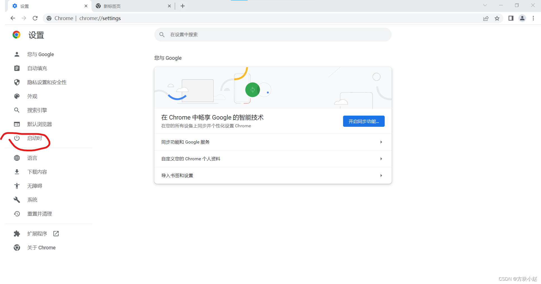Click the search icon in settings search box

tap(162, 35)
